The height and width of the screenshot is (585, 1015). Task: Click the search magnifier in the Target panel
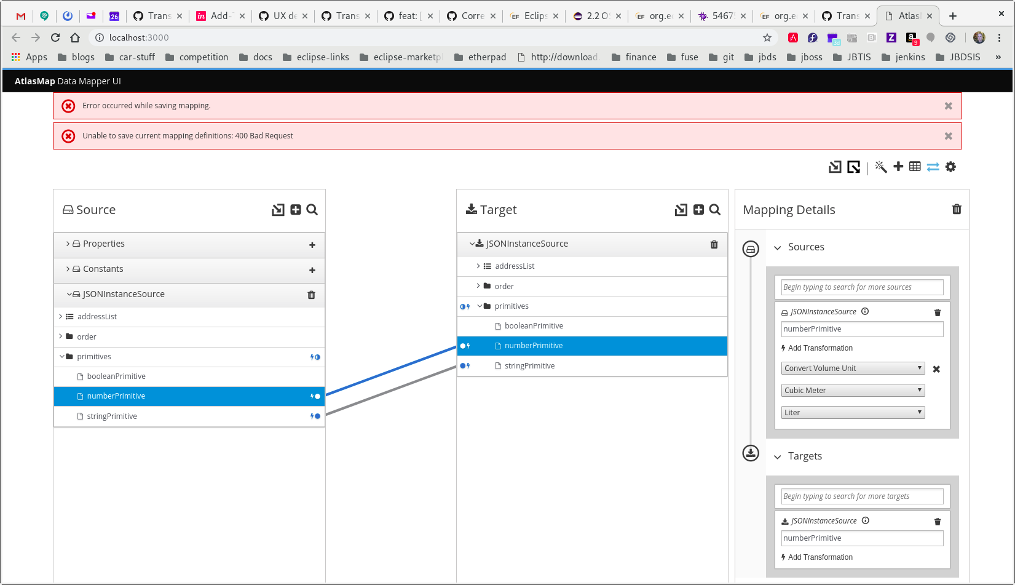pos(714,210)
